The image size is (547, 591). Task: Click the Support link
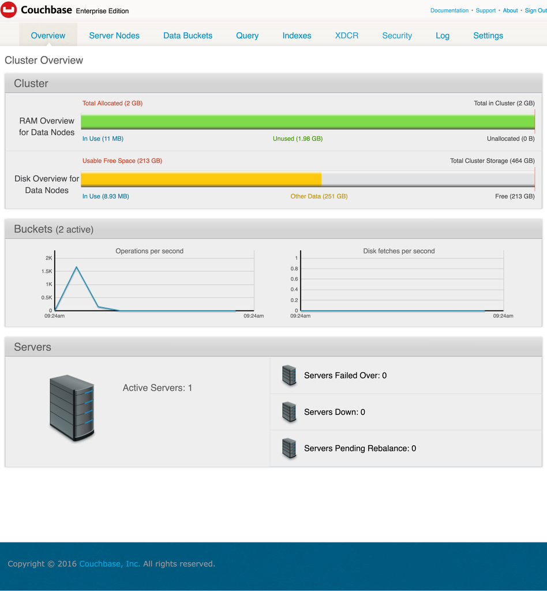tap(486, 10)
